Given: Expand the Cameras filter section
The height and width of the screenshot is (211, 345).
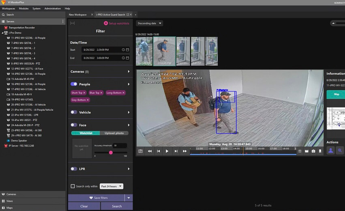Looking at the screenshot, I should [x=129, y=72].
